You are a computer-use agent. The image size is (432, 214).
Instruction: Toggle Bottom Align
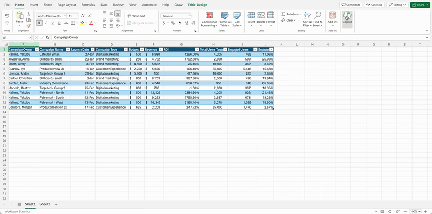point(118,13)
